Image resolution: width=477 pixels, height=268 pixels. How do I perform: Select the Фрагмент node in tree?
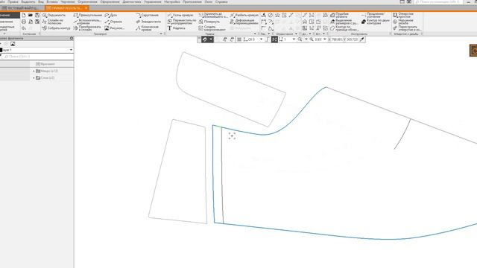(x=45, y=64)
